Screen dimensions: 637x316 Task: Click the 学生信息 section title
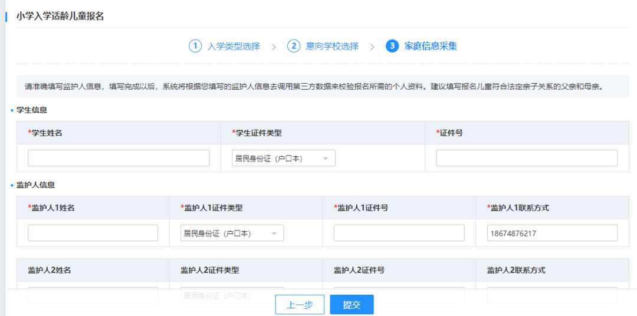pyautogui.click(x=32, y=110)
